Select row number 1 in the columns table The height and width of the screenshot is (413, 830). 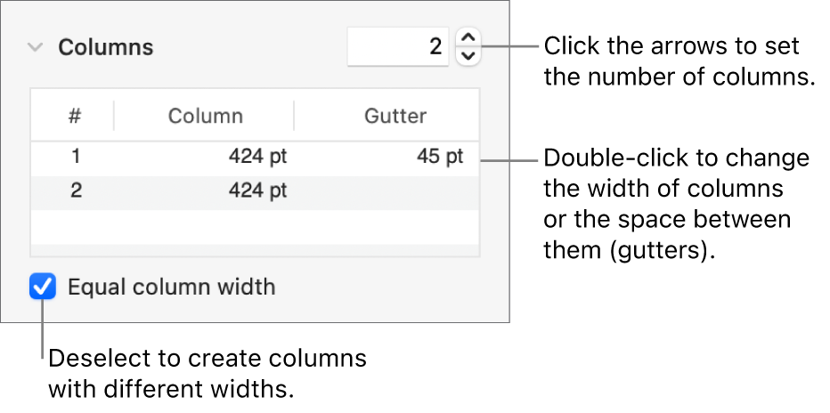[x=76, y=158]
